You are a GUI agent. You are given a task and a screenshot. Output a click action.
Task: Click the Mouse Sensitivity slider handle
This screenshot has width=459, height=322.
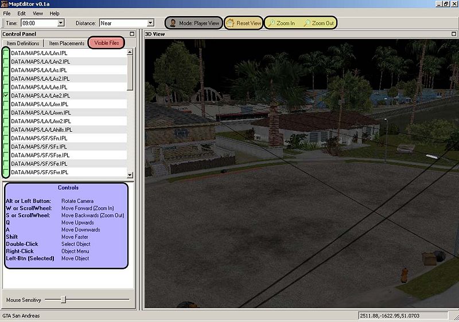tap(64, 299)
